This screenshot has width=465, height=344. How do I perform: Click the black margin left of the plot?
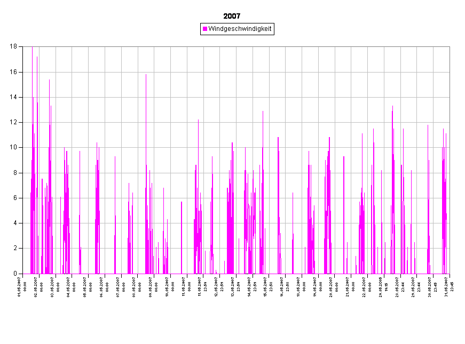click(x=11, y=160)
